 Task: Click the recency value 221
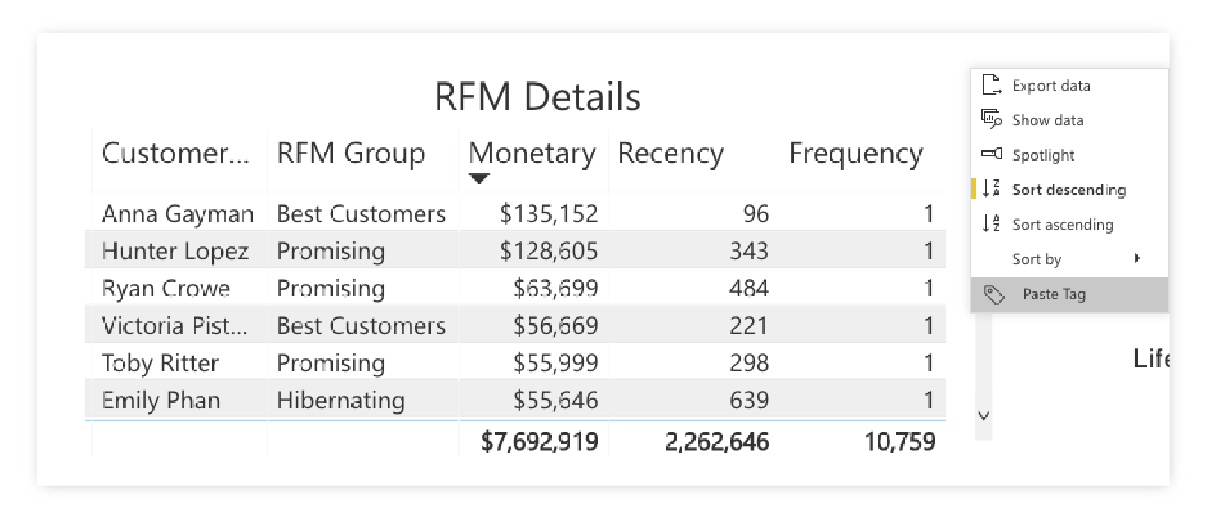[x=749, y=326]
